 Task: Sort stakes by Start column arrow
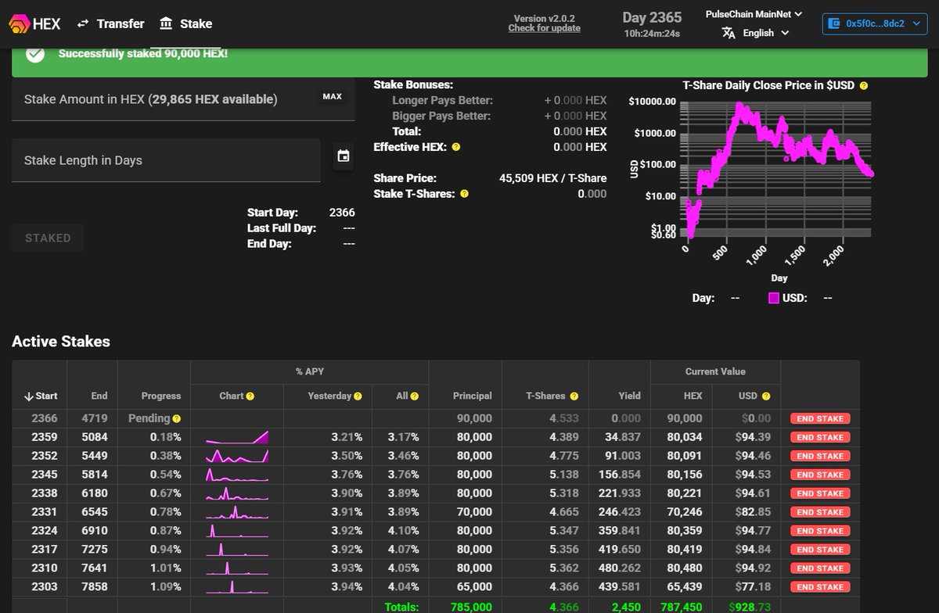(x=29, y=396)
